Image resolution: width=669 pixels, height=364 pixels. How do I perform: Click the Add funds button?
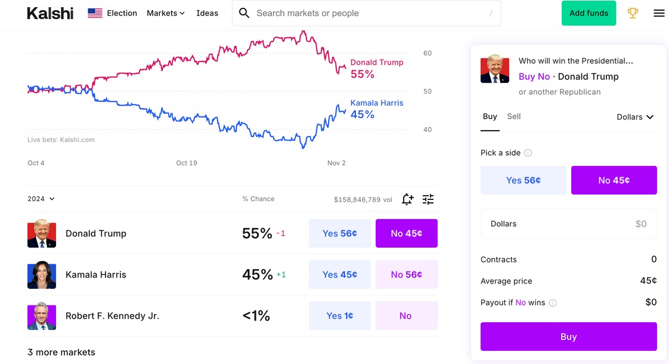[589, 13]
